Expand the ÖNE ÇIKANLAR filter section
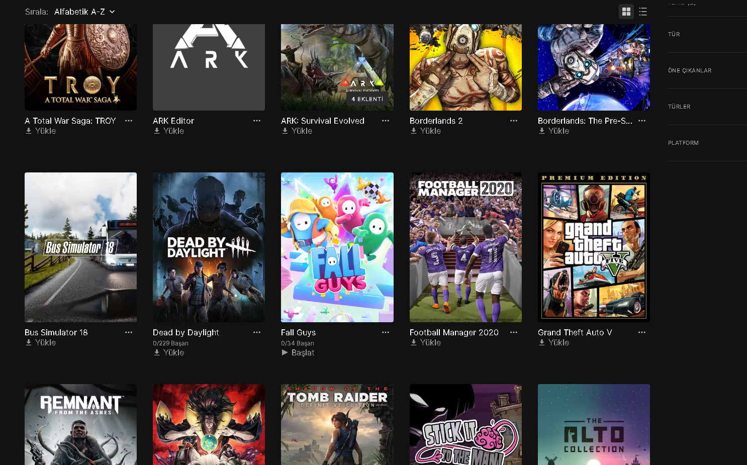 (707, 70)
